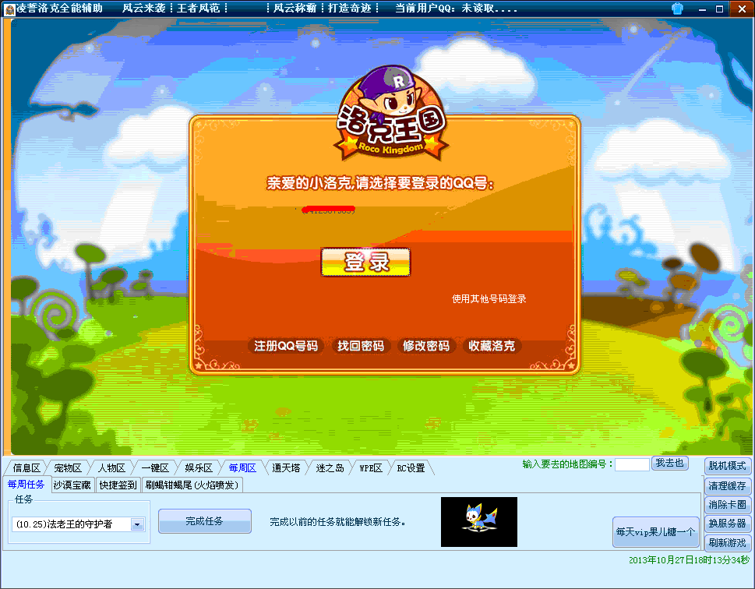
Task: Click the skin shirt icon in title bar
Action: point(677,9)
